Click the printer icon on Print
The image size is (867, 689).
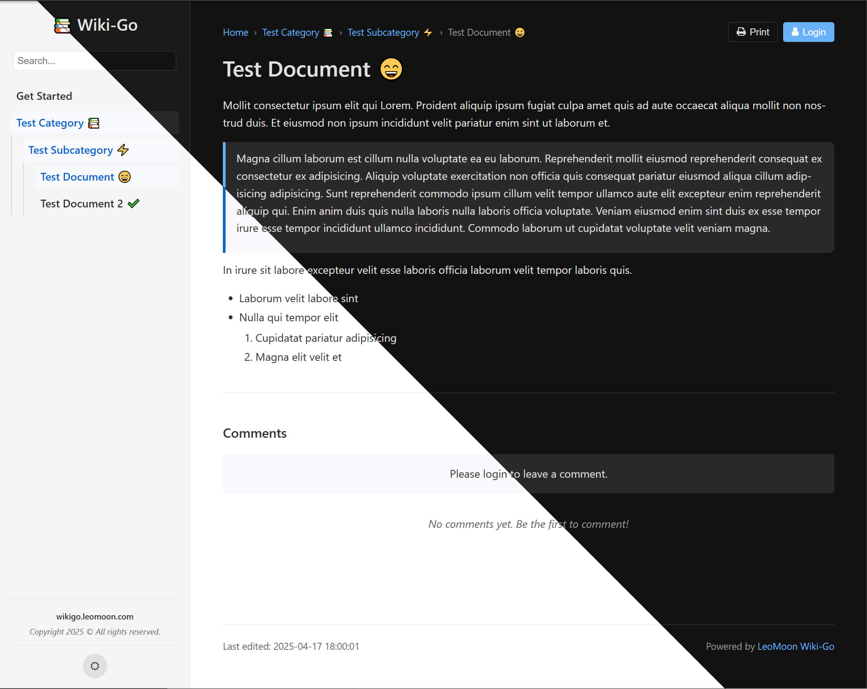(741, 32)
